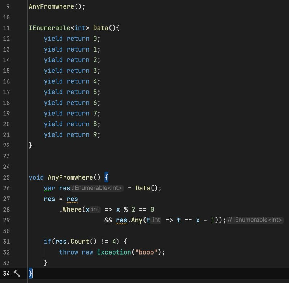Click 'yield return 0;' statement
289x283 pixels.
tap(72, 39)
